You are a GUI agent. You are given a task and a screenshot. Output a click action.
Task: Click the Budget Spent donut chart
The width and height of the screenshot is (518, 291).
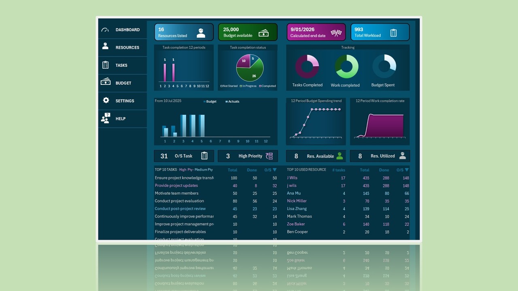click(x=384, y=67)
